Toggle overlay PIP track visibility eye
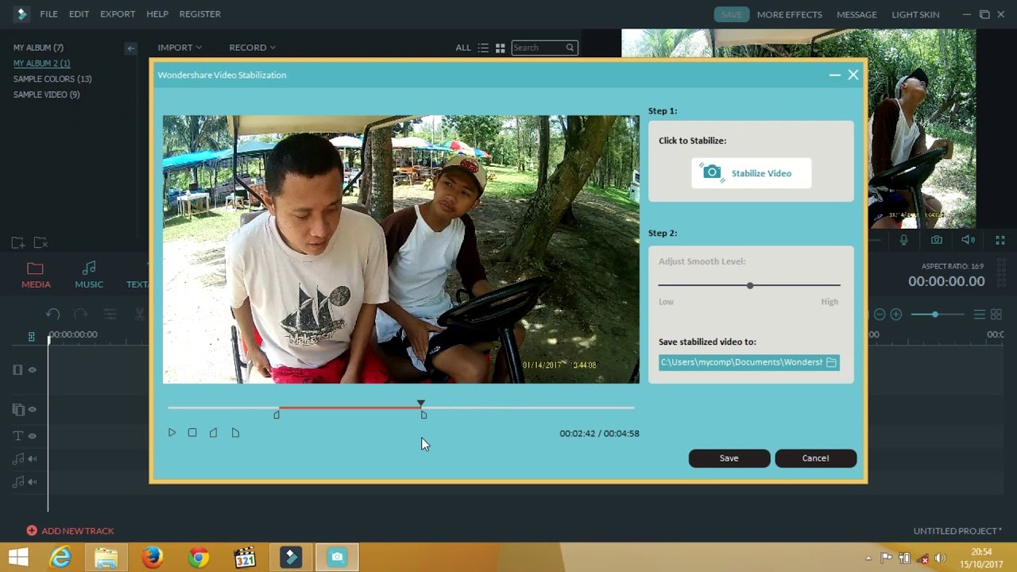The height and width of the screenshot is (572, 1017). click(33, 410)
